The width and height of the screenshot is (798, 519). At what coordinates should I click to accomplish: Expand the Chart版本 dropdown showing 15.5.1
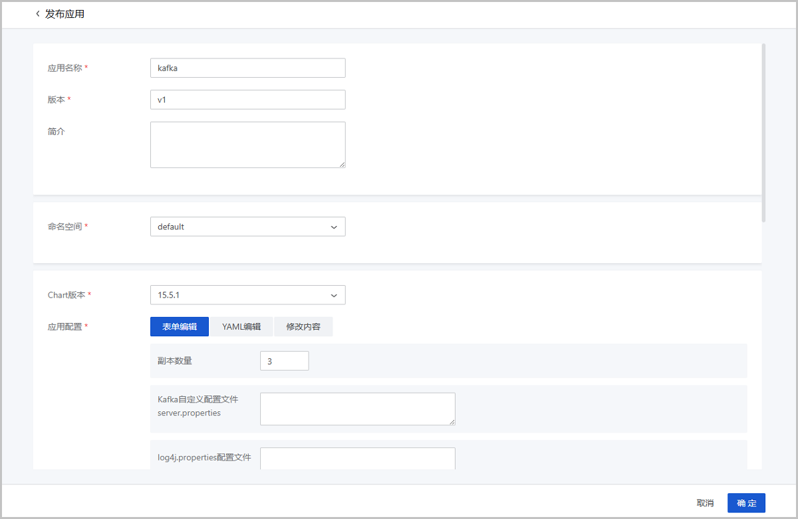pyautogui.click(x=247, y=295)
